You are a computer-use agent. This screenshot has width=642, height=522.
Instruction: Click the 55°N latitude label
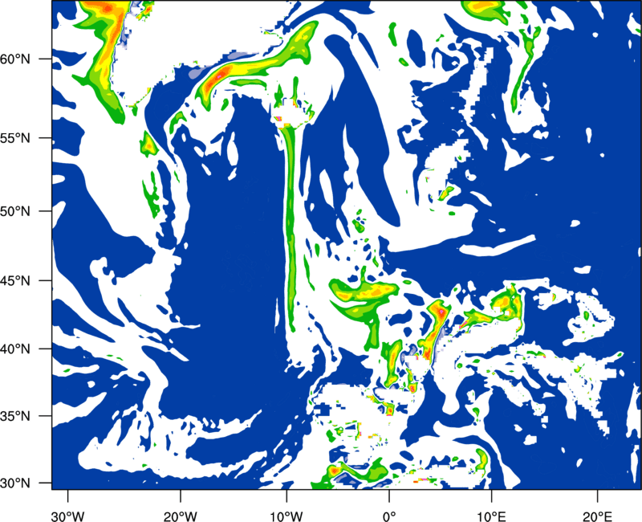(15, 138)
